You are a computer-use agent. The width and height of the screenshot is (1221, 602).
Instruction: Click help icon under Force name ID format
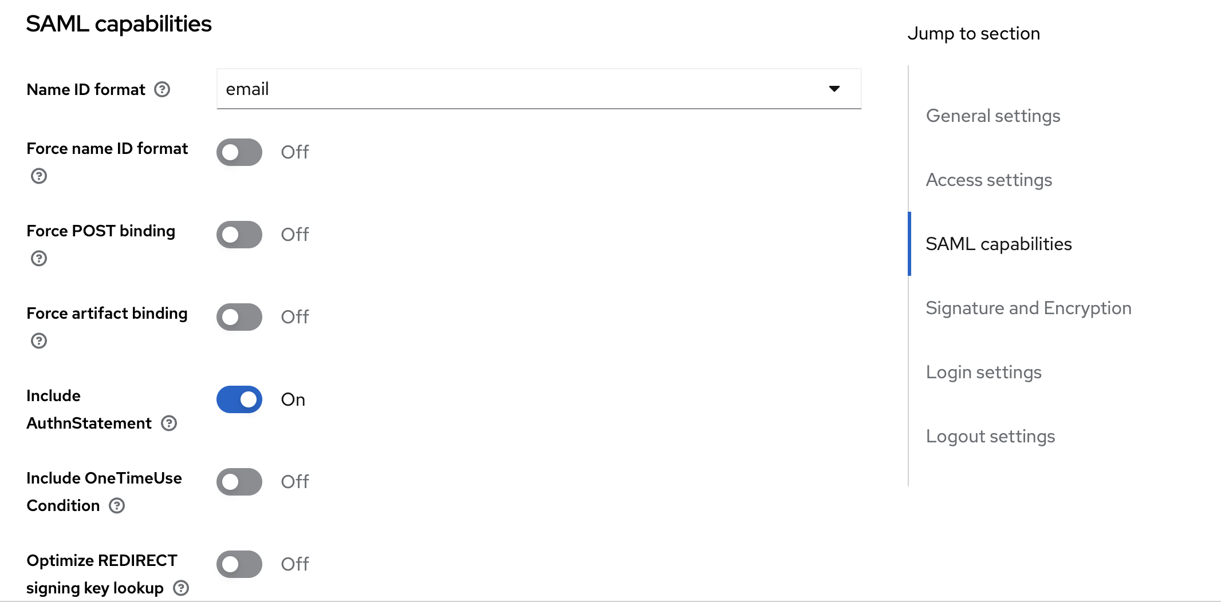pos(39,176)
